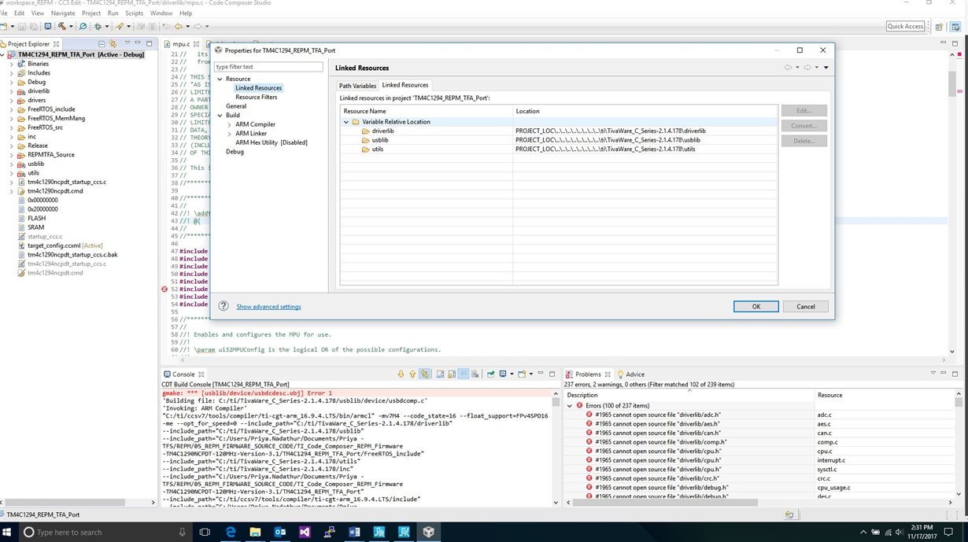This screenshot has width=968, height=542.
Task: Expand the driverlib folder in Project Explorer
Action: coord(11,91)
